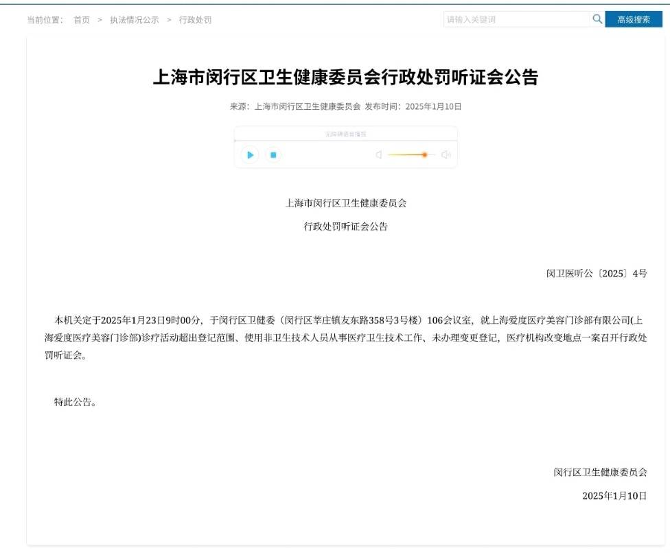The image size is (670, 553).
Task: Click the 来源 source text
Action: coord(295,106)
